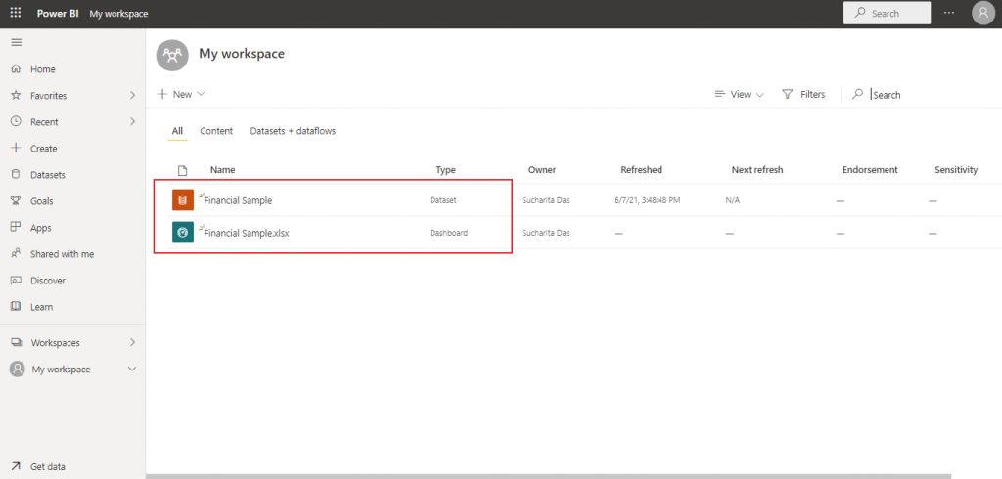The height and width of the screenshot is (479, 1002).
Task: Expand the Favorites flyout chevron
Action: [x=132, y=96]
